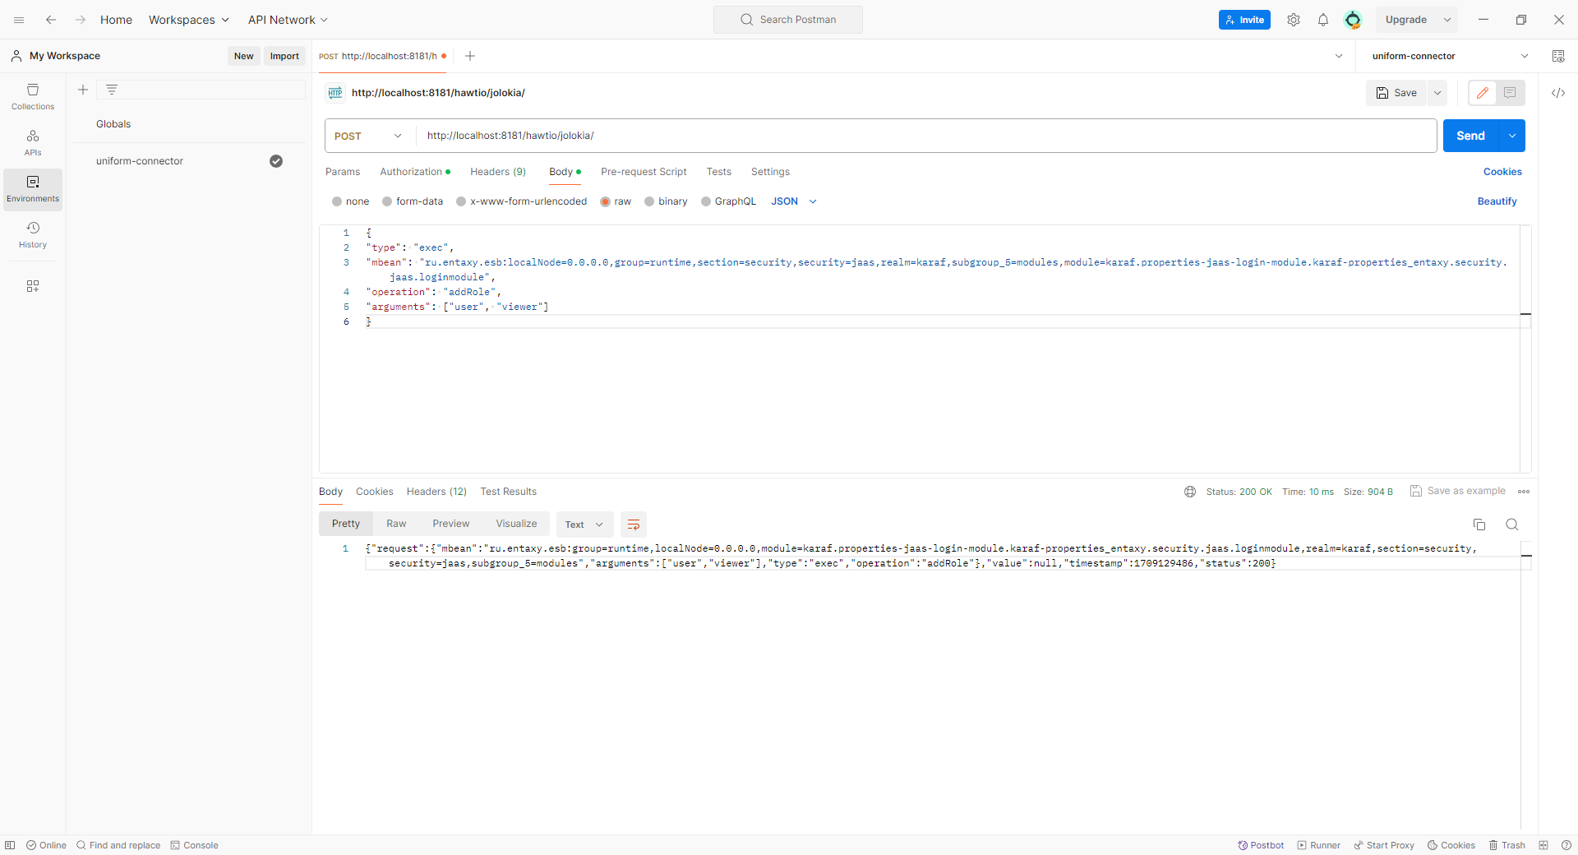
Task: Open the APIs sidebar panel
Action: coord(33,142)
